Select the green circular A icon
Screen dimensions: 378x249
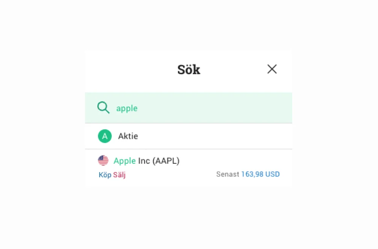[x=105, y=136]
